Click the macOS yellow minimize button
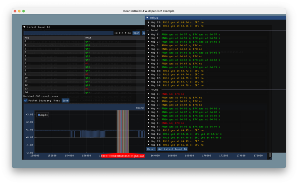Viewport: 298px width, 184px height. click(x=19, y=11)
